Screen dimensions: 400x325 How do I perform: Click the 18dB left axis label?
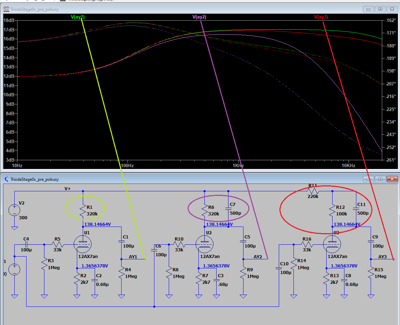[x=9, y=20]
